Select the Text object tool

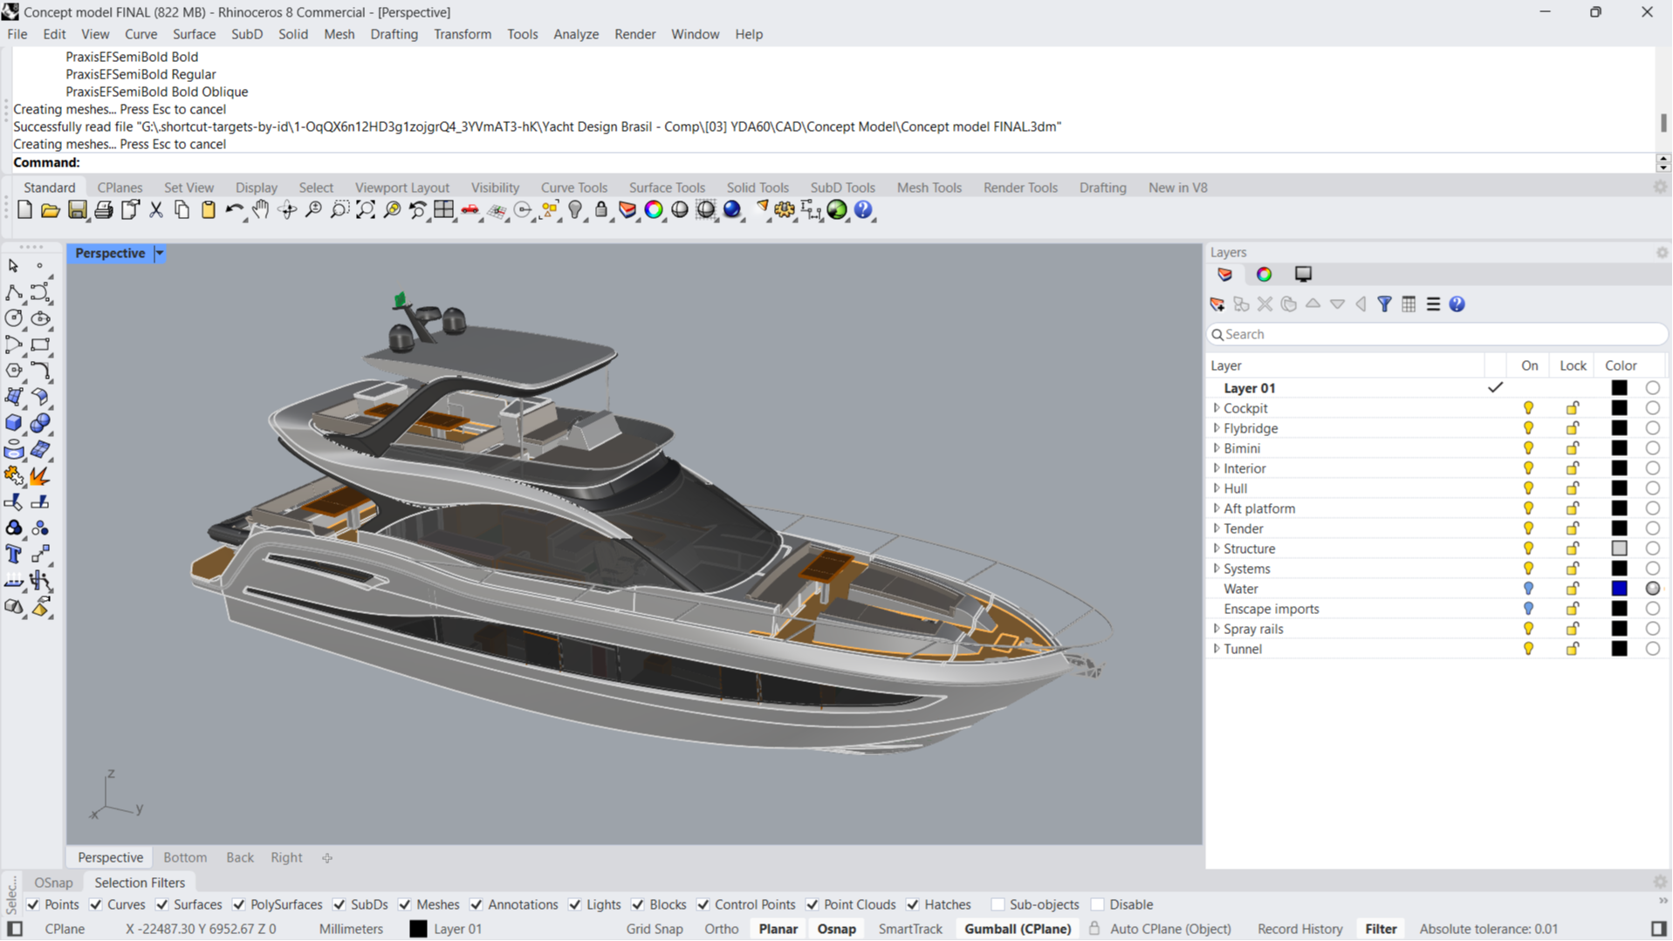[14, 555]
